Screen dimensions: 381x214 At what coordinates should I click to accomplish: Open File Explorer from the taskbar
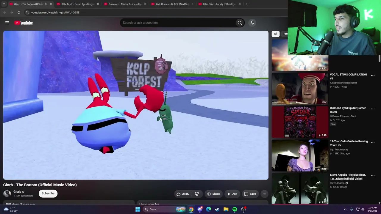[226, 209]
